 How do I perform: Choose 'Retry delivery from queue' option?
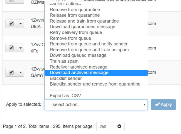click(x=76, y=33)
